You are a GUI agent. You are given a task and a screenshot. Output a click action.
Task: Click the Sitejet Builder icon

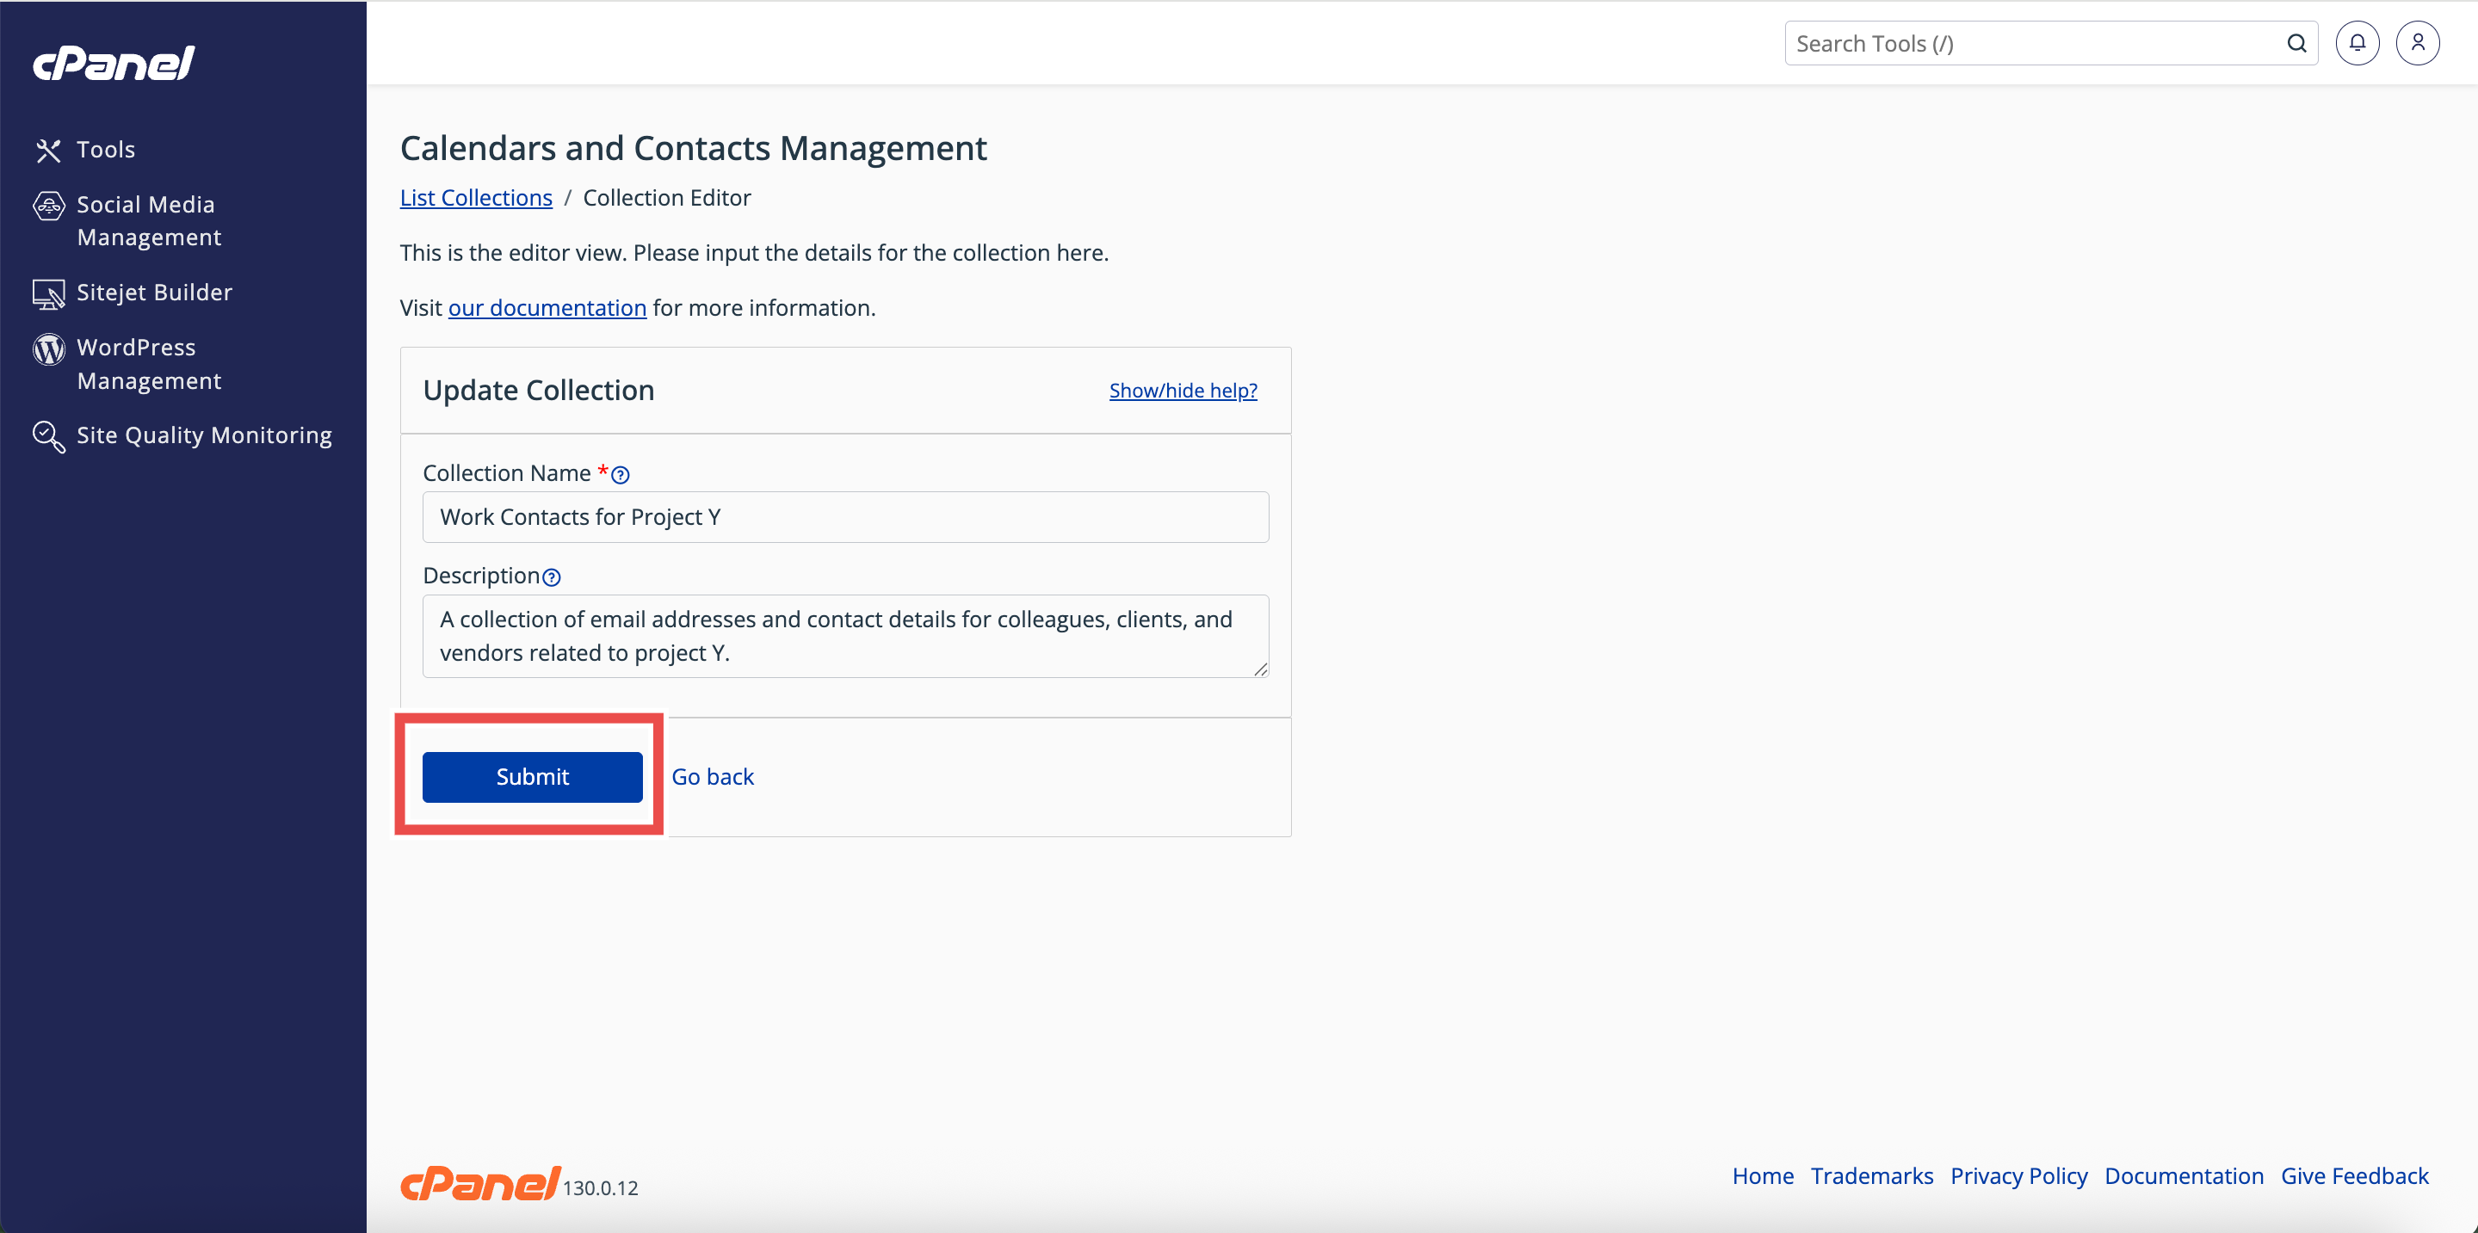[x=48, y=293]
